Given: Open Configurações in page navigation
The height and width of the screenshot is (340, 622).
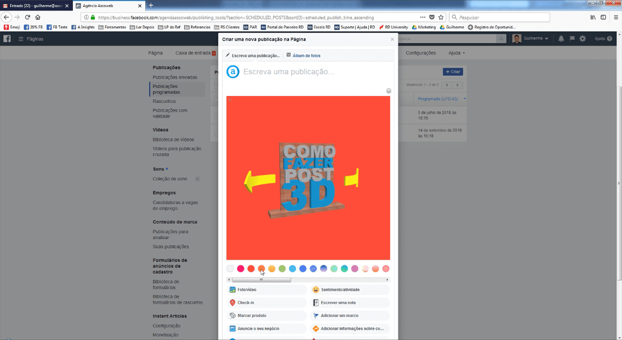Looking at the screenshot, I should 421,53.
